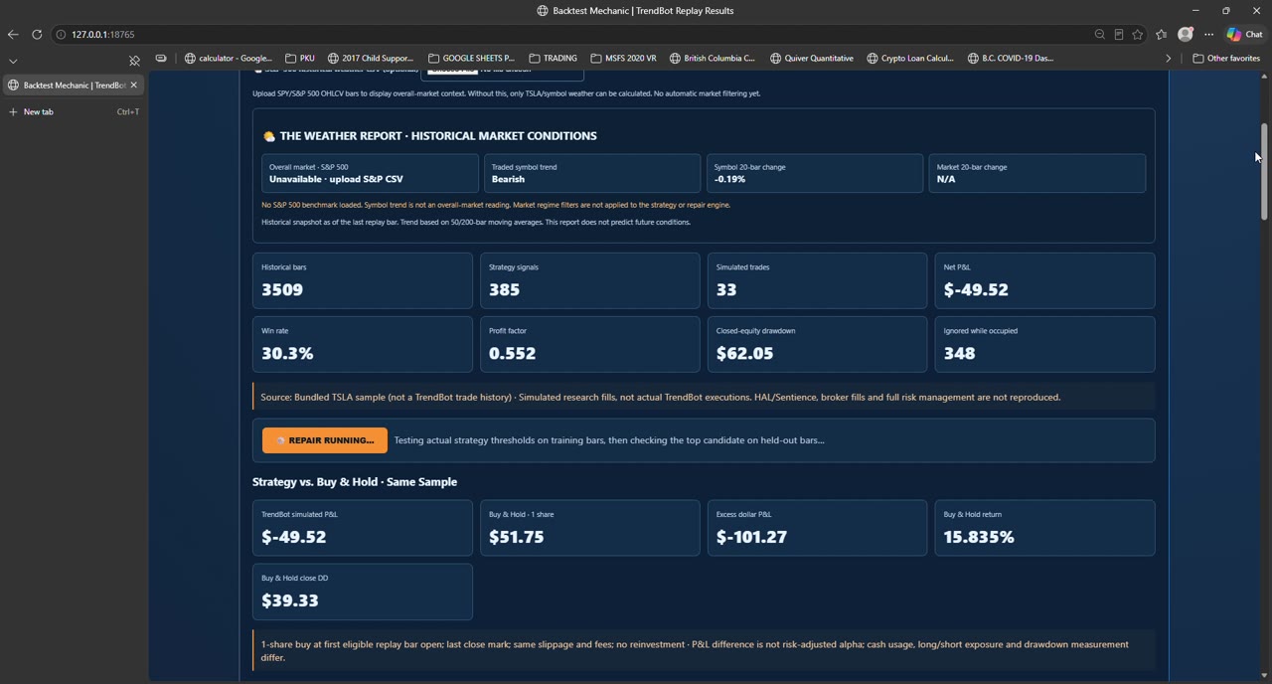Open the calculator - Google bookmark

pyautogui.click(x=229, y=58)
